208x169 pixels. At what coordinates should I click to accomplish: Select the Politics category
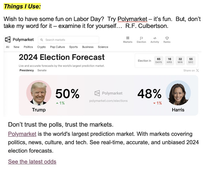tap(28, 47)
